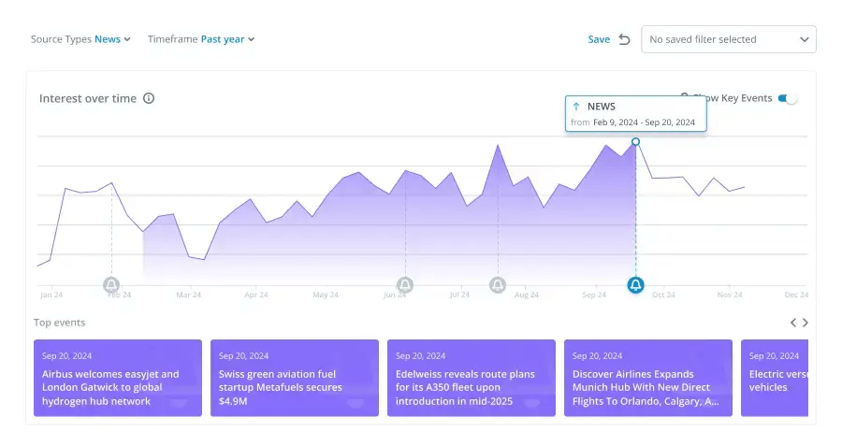Open the partially visible Electric vehicles card
The width and height of the screenshot is (842, 432).
(775, 378)
